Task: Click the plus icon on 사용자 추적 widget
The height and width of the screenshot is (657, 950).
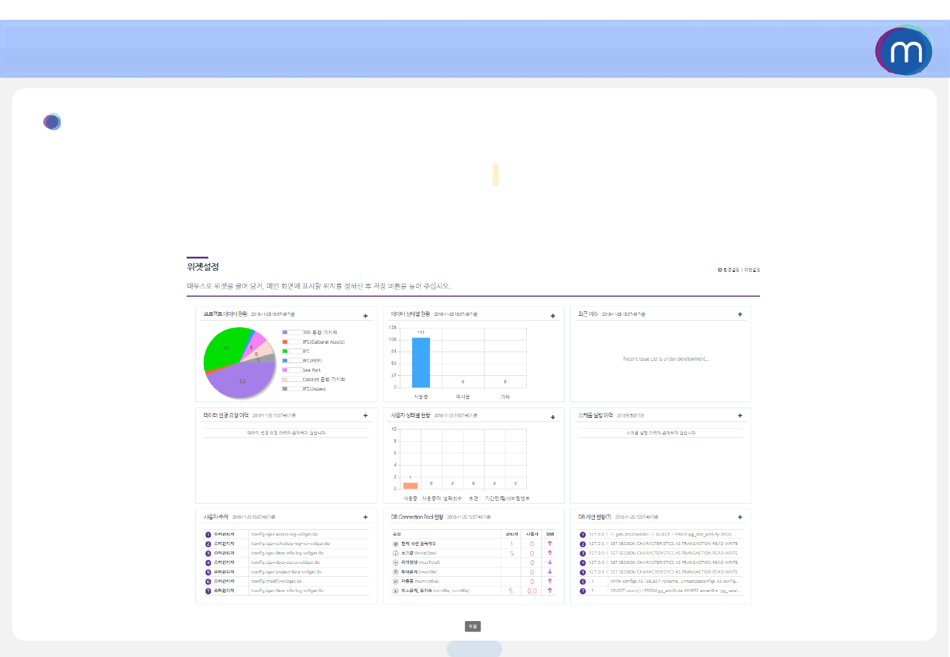Action: point(365,517)
